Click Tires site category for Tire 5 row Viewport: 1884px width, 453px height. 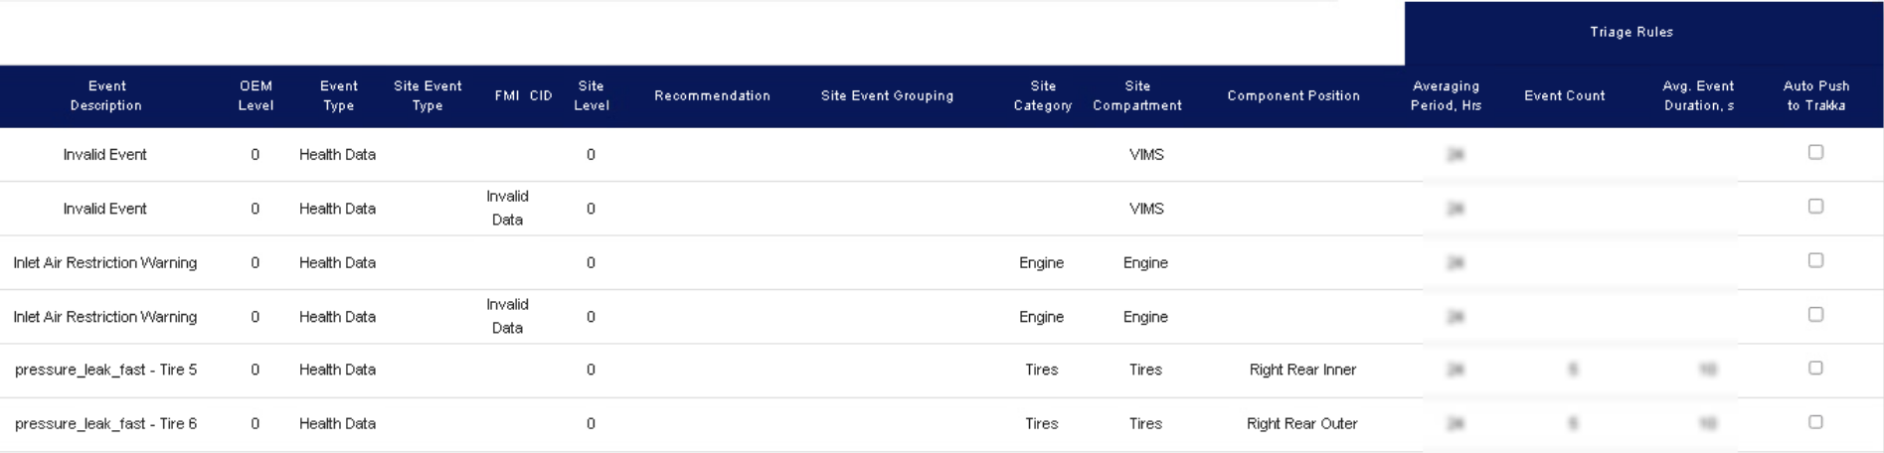[1041, 370]
